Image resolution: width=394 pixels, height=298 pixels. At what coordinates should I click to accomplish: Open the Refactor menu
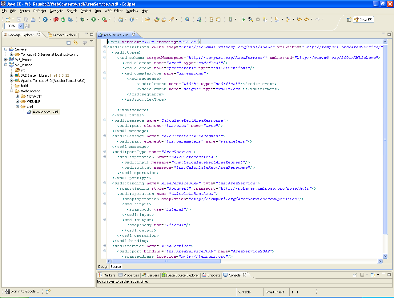click(x=40, y=11)
